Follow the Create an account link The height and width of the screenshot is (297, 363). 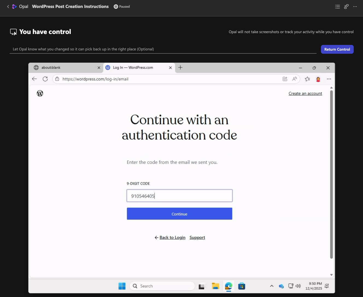tap(305, 93)
